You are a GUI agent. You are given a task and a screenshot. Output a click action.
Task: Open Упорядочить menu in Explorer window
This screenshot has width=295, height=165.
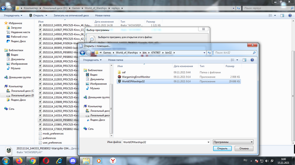point(13,15)
